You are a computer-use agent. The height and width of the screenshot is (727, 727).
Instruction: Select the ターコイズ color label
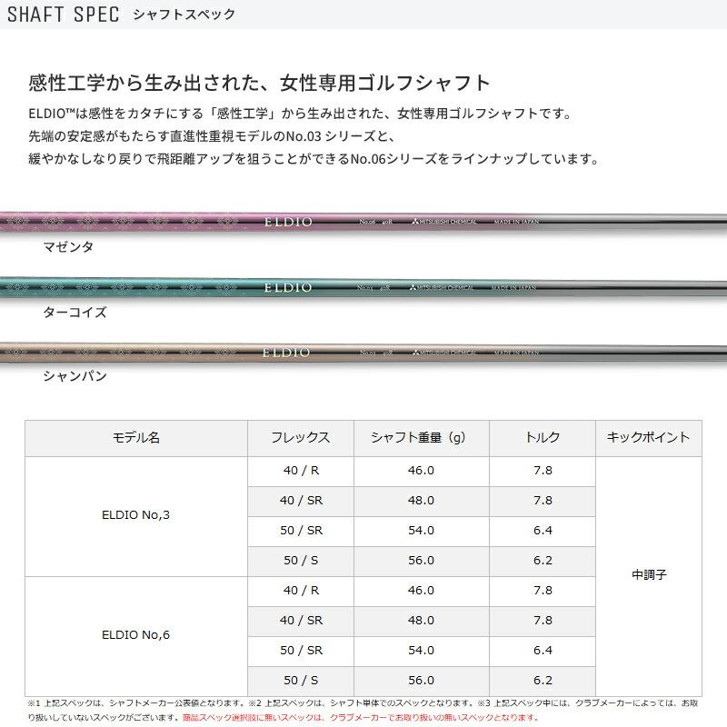coord(75,312)
